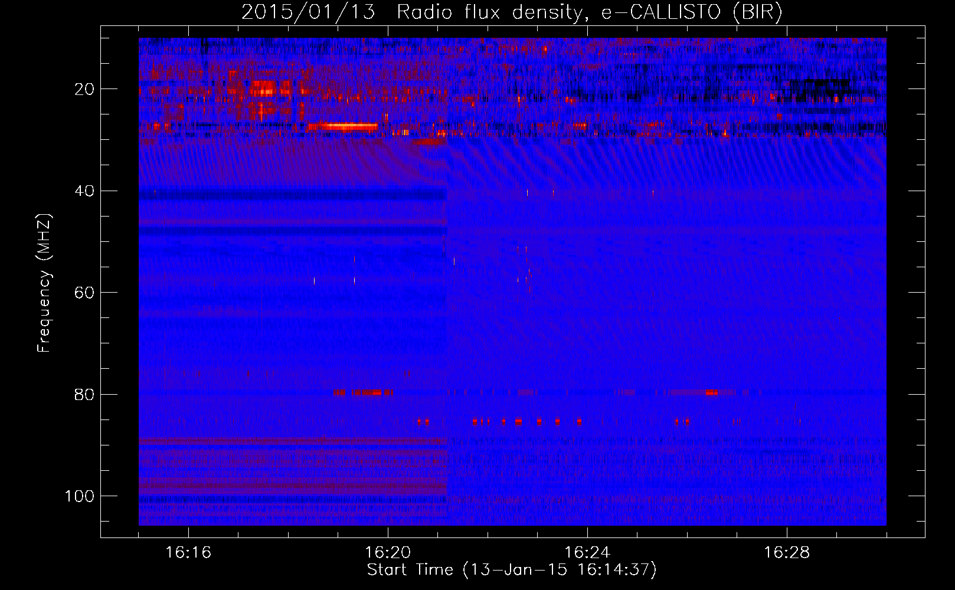Click the 16:24 time tick label

click(x=587, y=552)
